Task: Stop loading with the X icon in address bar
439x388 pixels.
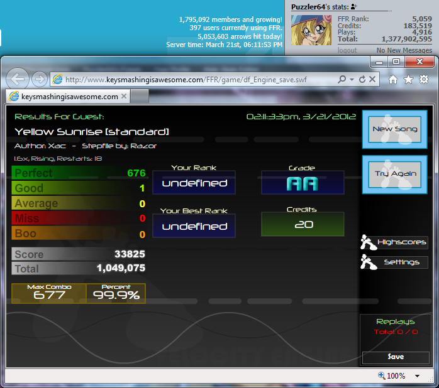Action: click(372, 80)
